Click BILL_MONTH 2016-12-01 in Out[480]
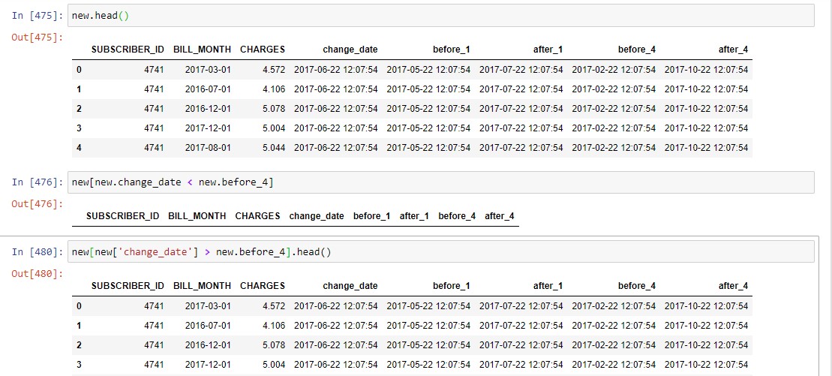 (x=208, y=345)
